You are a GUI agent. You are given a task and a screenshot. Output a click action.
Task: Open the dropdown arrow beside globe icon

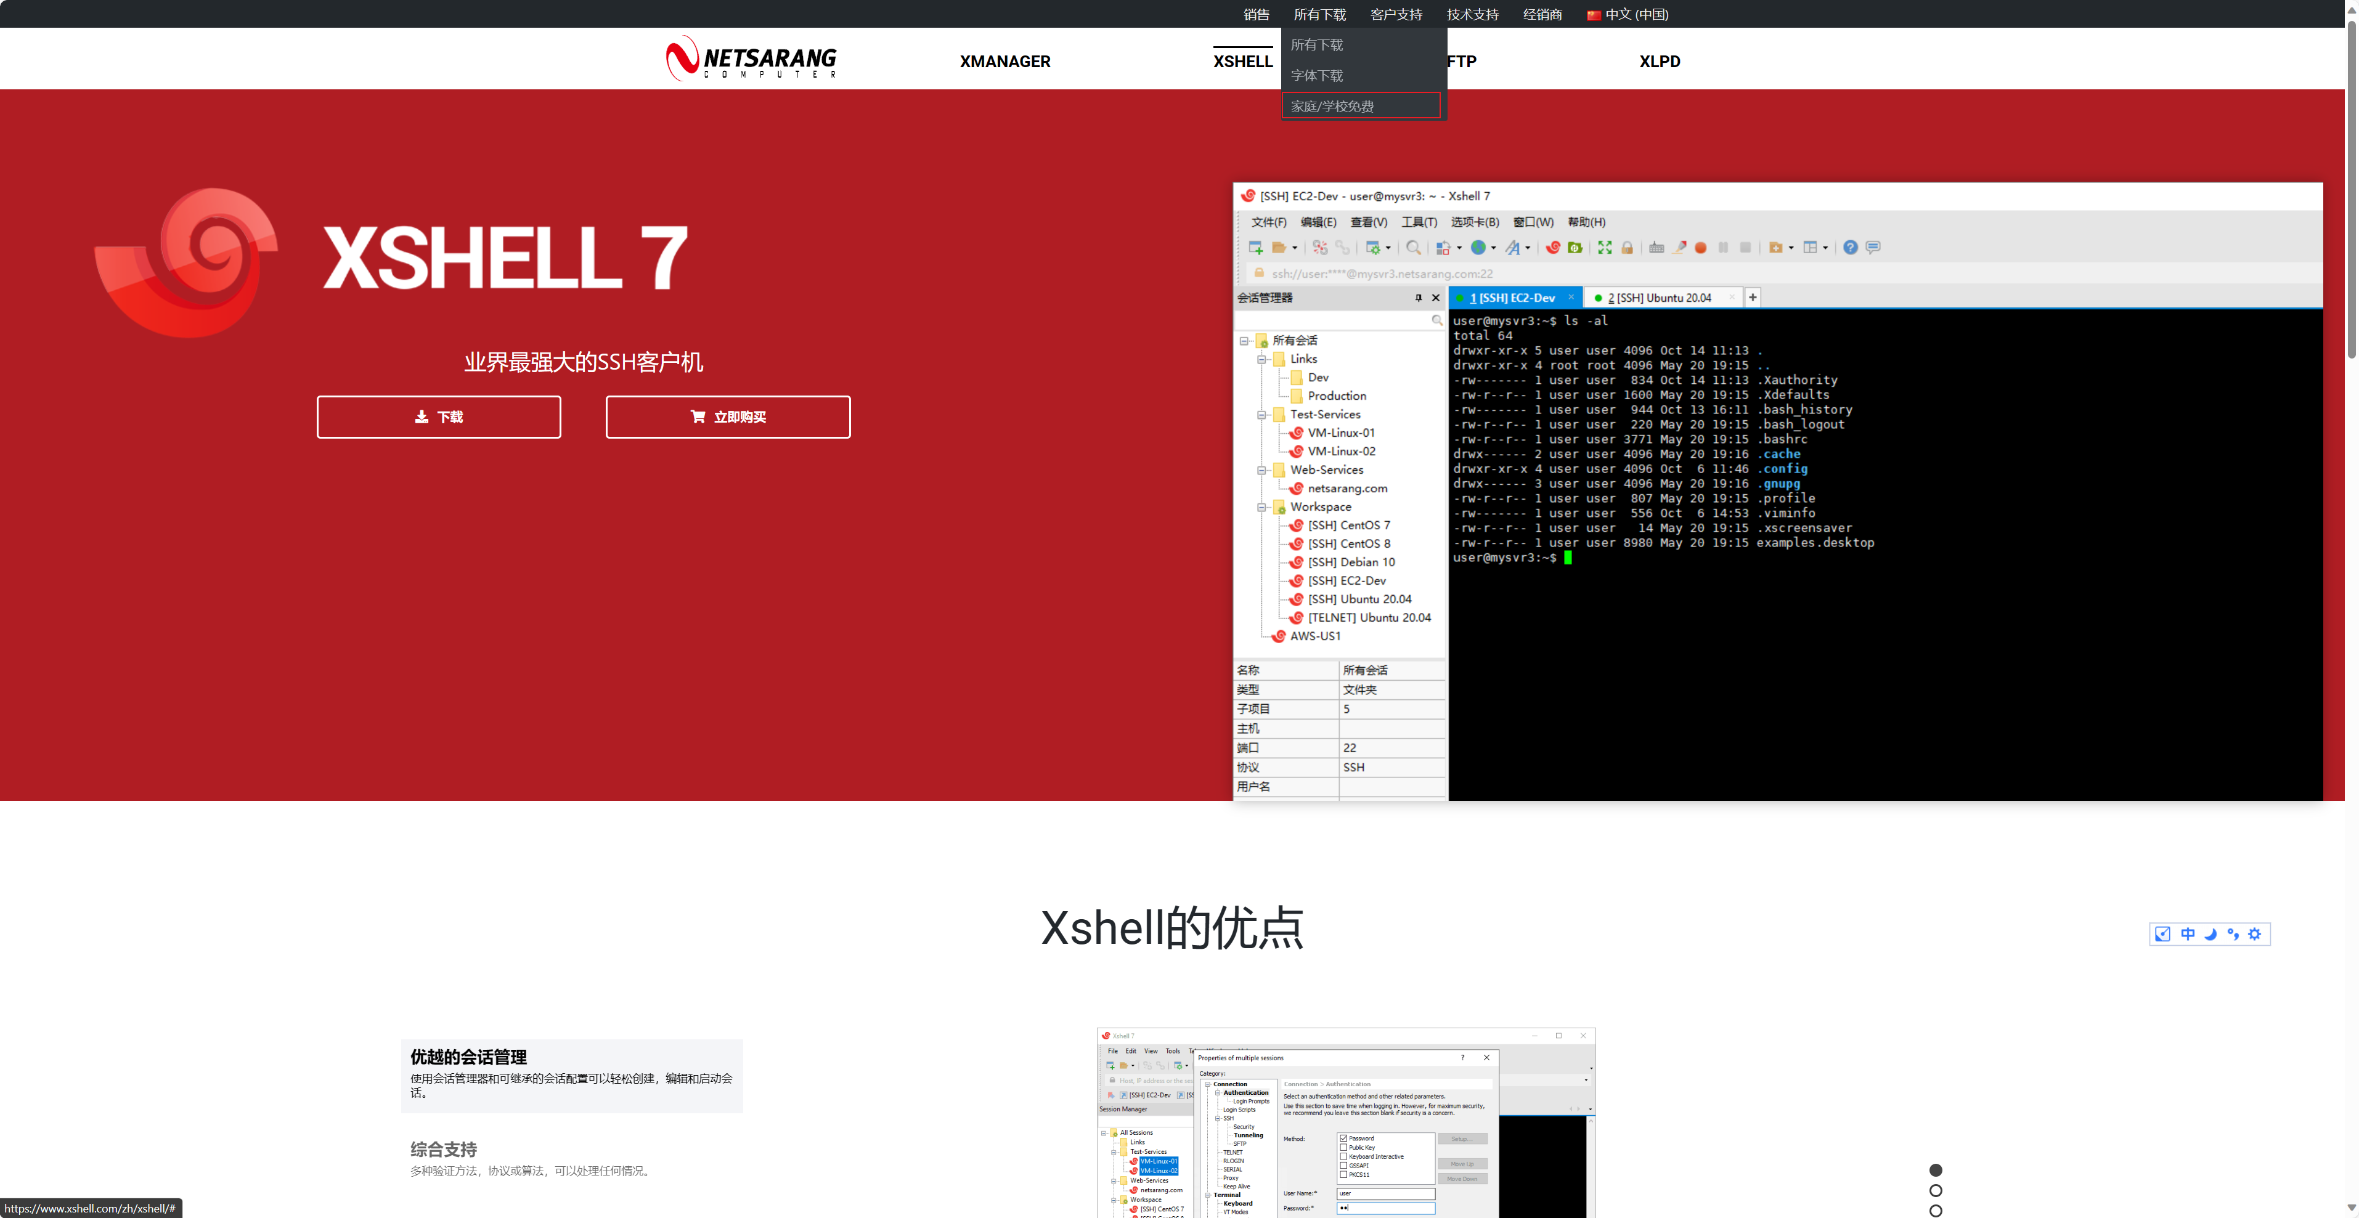coord(1493,248)
